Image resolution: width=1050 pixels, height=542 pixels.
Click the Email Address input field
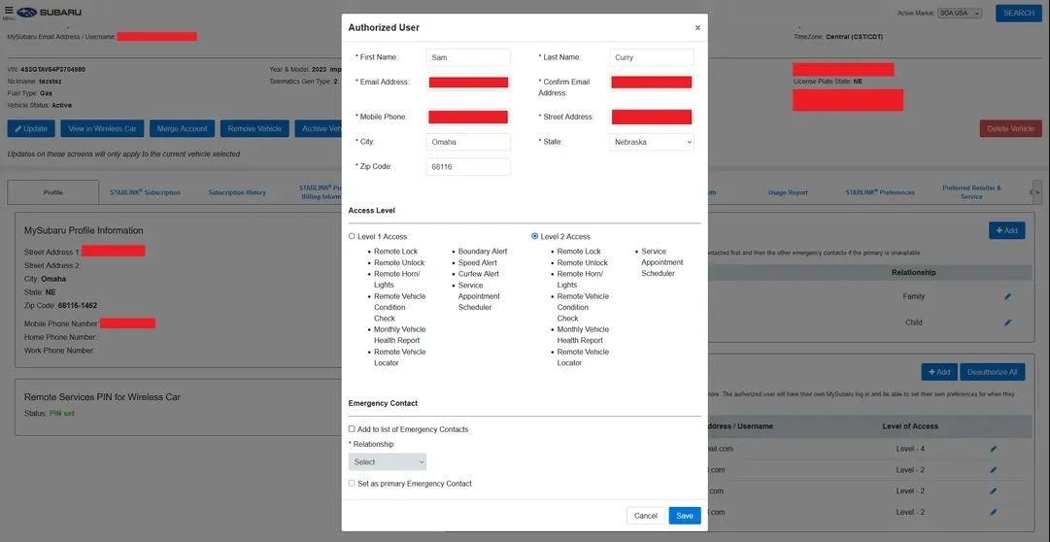tap(468, 83)
